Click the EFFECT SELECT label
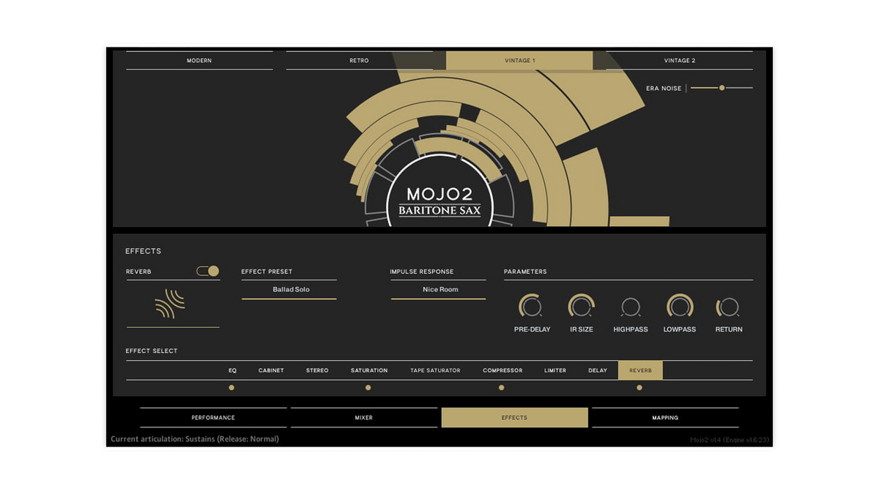 point(152,351)
